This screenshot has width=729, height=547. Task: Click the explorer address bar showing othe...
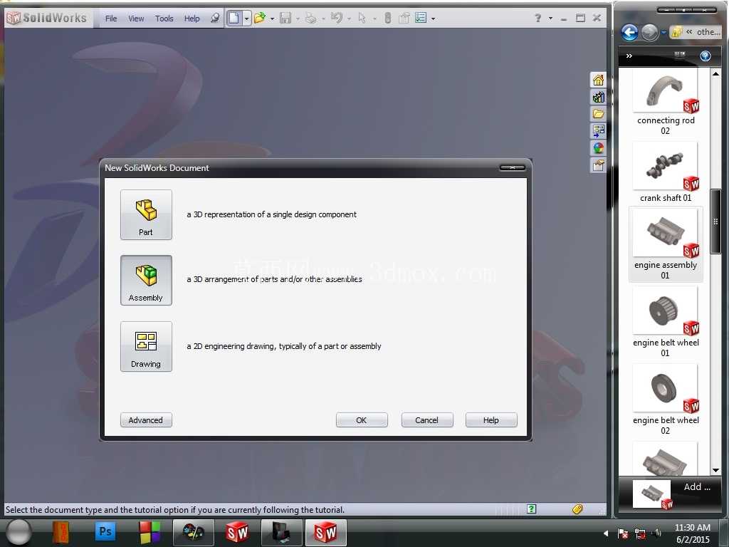696,32
